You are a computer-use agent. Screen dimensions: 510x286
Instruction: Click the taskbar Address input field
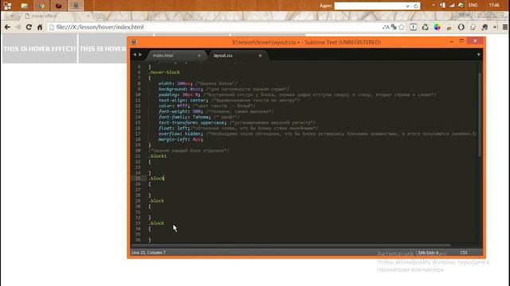(370, 6)
